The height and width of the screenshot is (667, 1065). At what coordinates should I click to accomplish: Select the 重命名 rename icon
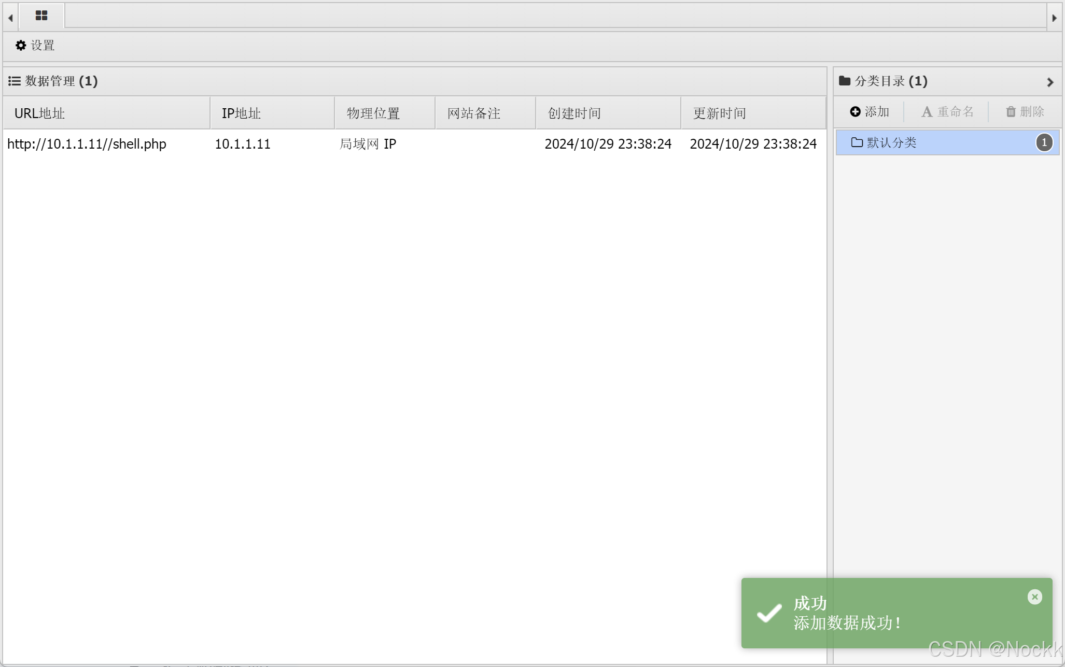[926, 111]
